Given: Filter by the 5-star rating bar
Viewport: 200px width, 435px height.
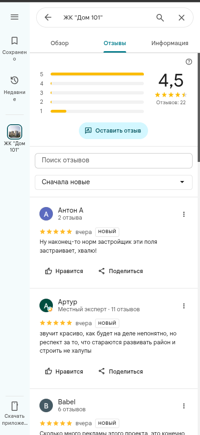Looking at the screenshot, I should pyautogui.click(x=92, y=74).
